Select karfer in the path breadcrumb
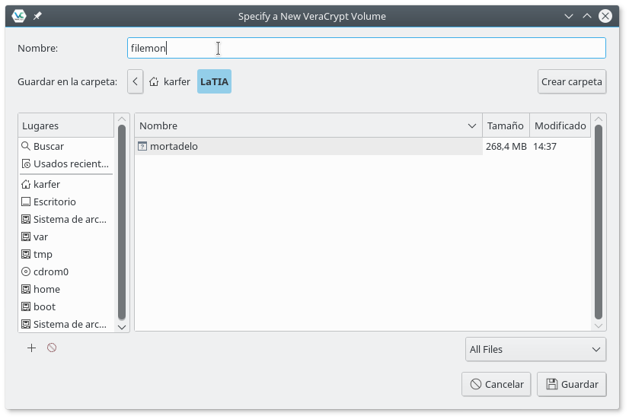This screenshot has width=629, height=419. (x=170, y=81)
